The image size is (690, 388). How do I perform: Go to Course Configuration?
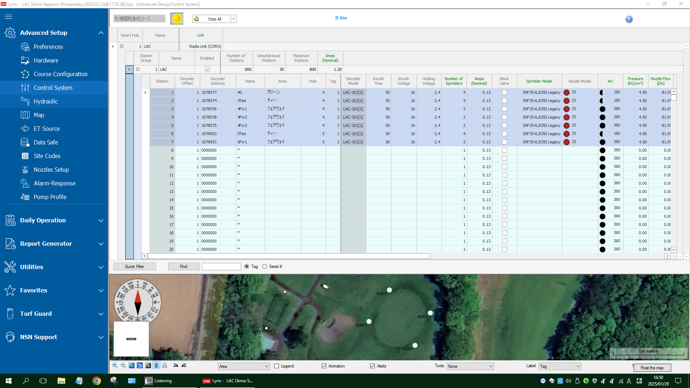click(x=60, y=74)
